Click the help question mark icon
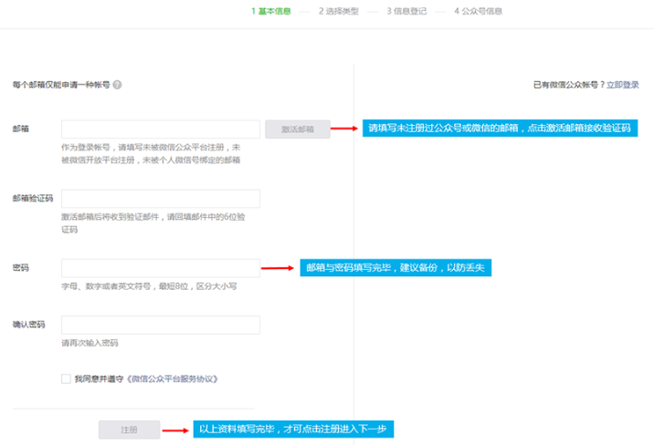 [x=117, y=85]
